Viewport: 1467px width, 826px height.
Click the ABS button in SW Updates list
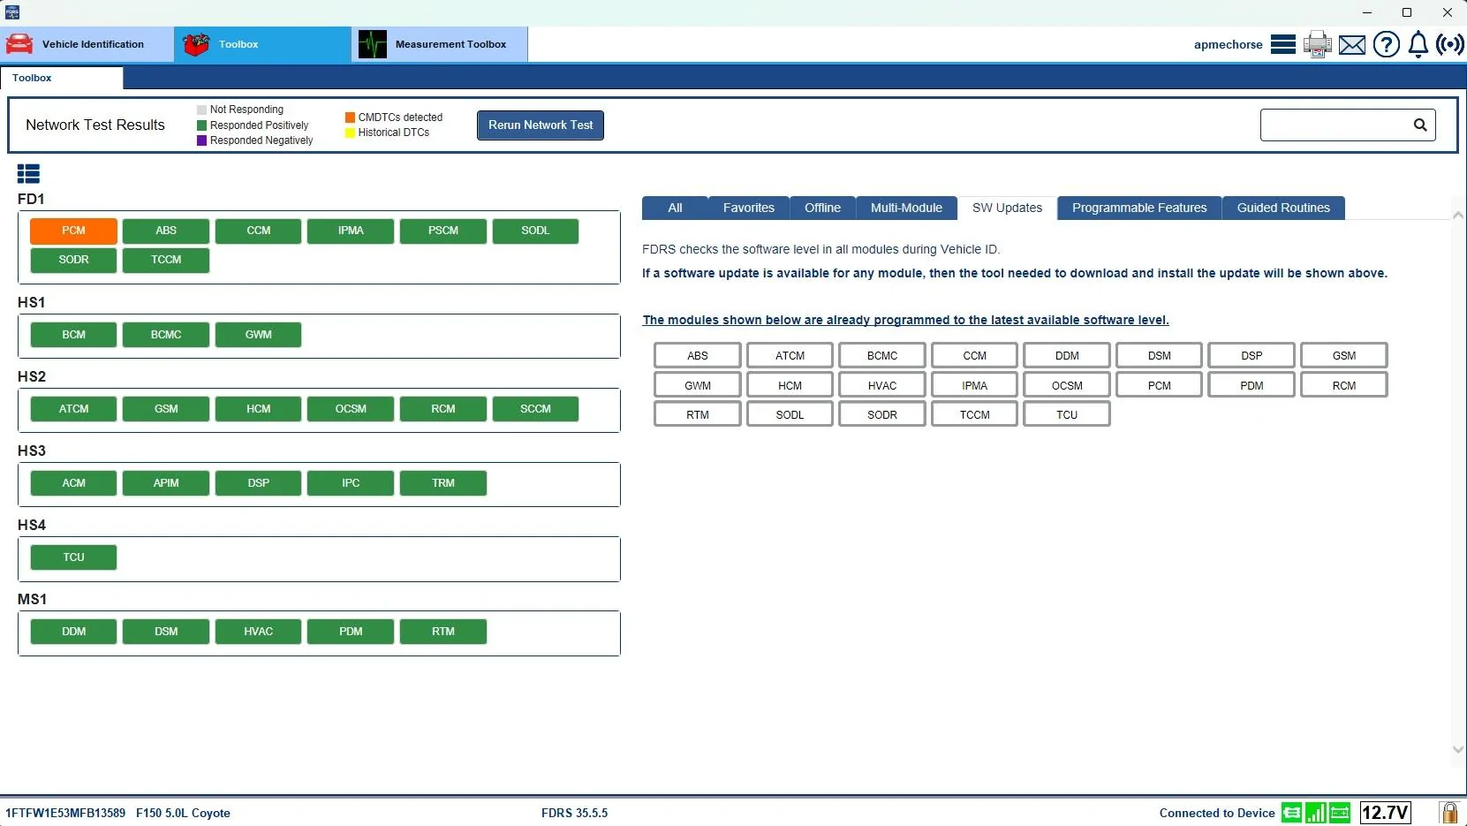coord(698,356)
